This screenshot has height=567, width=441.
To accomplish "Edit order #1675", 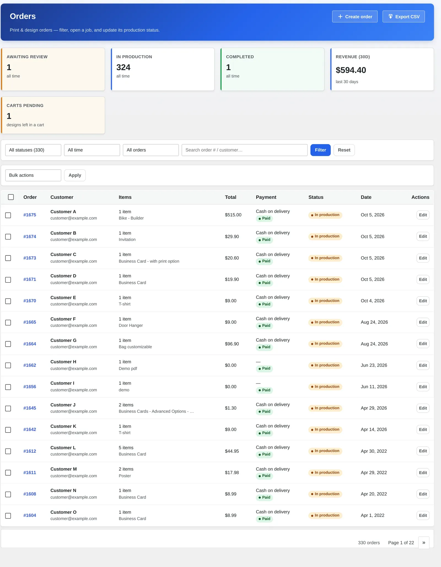I will 423,215.
